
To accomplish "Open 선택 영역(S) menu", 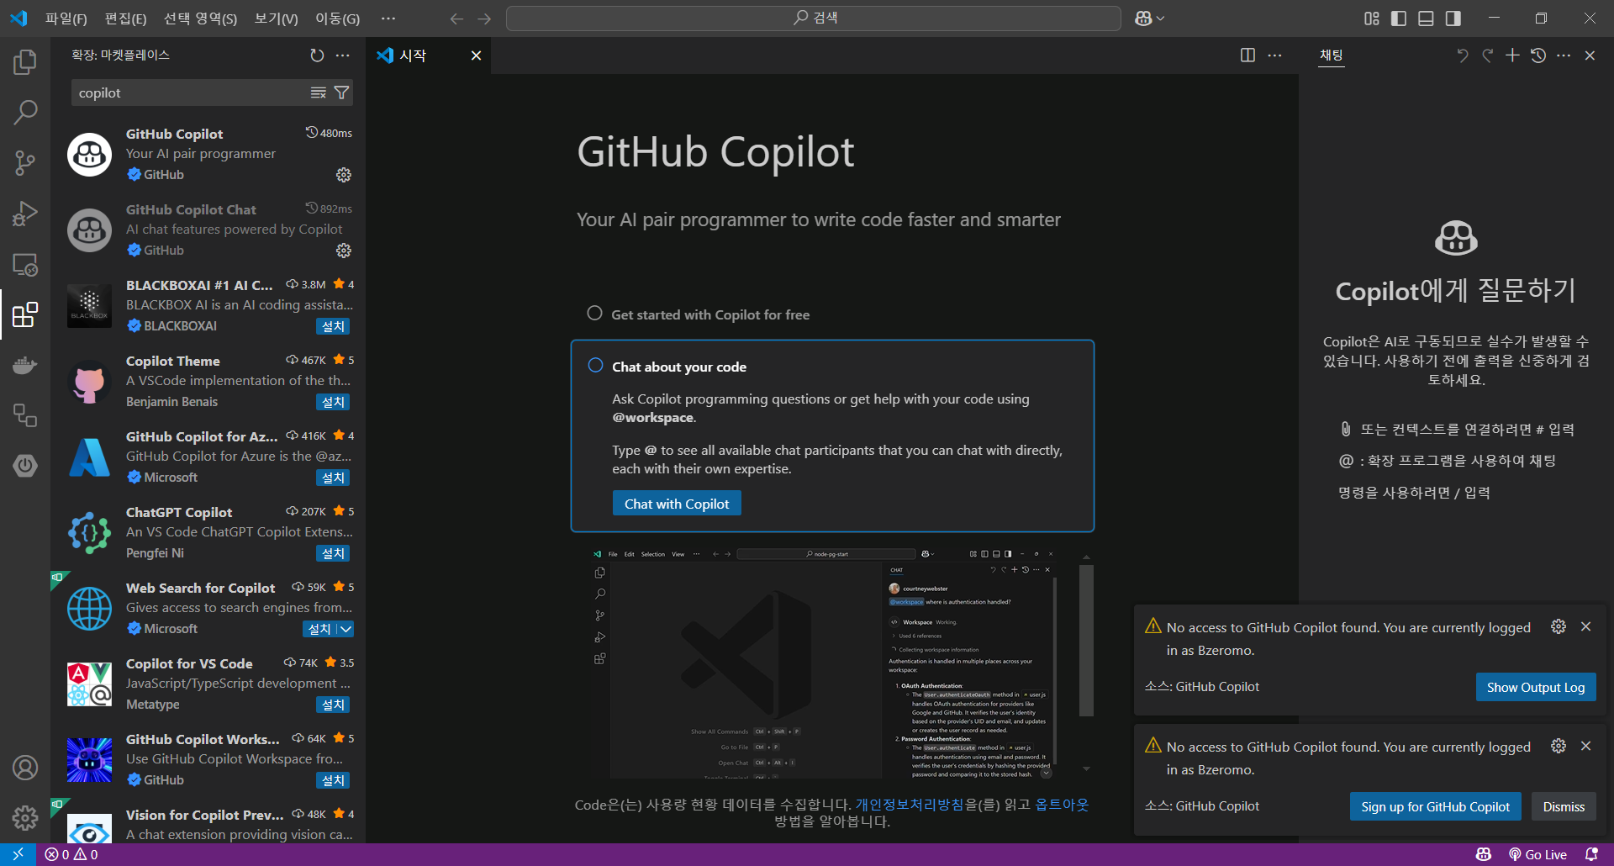I will pyautogui.click(x=200, y=18).
